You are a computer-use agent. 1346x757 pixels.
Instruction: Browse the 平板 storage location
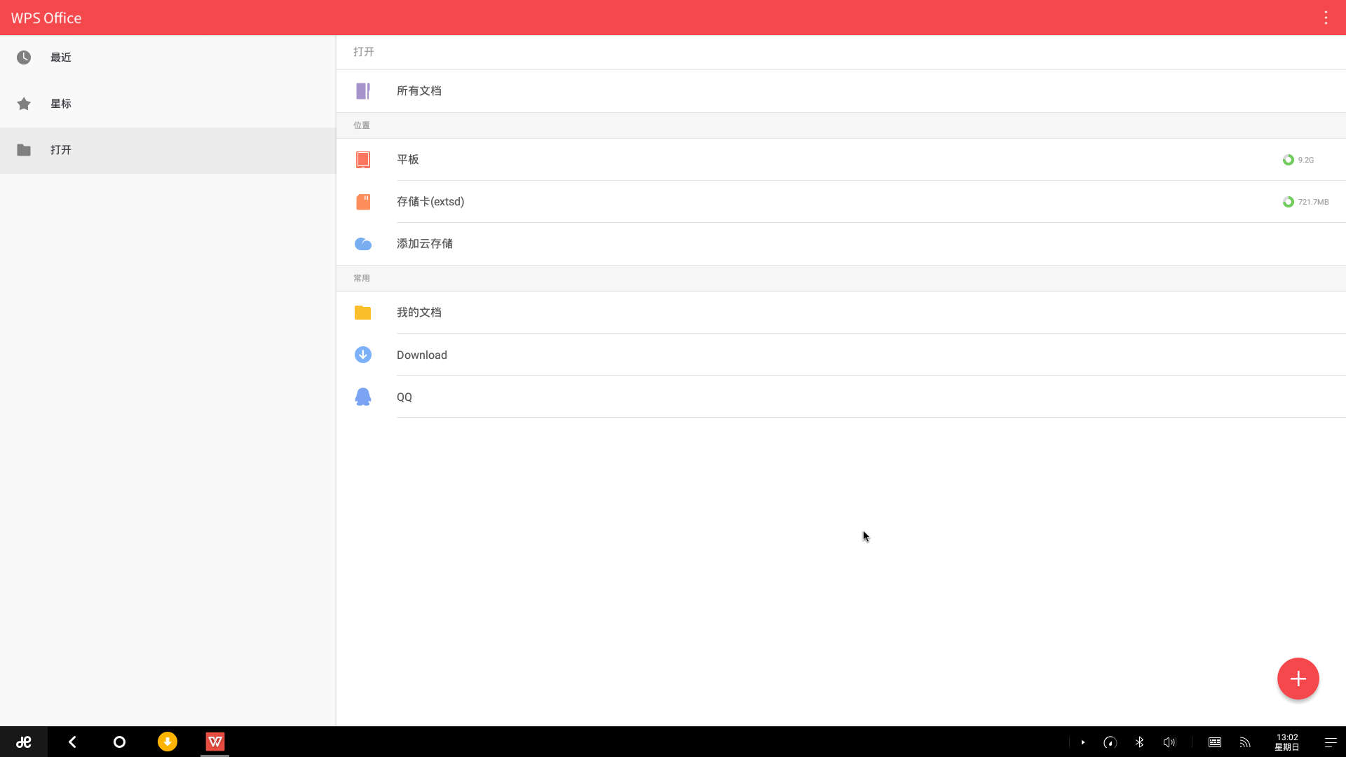pos(841,160)
